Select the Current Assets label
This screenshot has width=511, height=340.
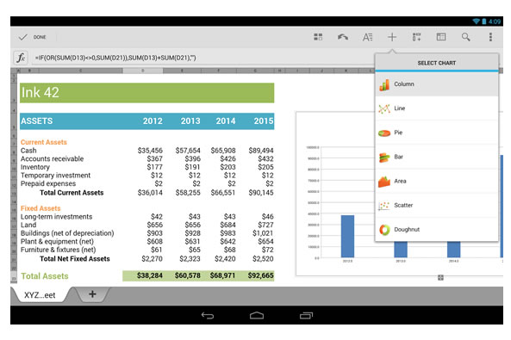44,142
